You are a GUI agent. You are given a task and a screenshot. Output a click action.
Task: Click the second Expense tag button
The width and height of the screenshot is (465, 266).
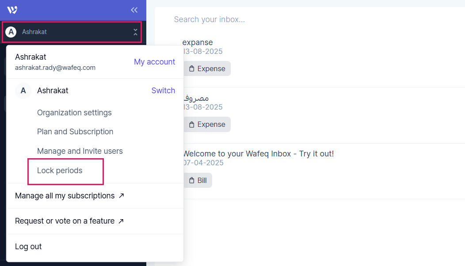tap(207, 125)
